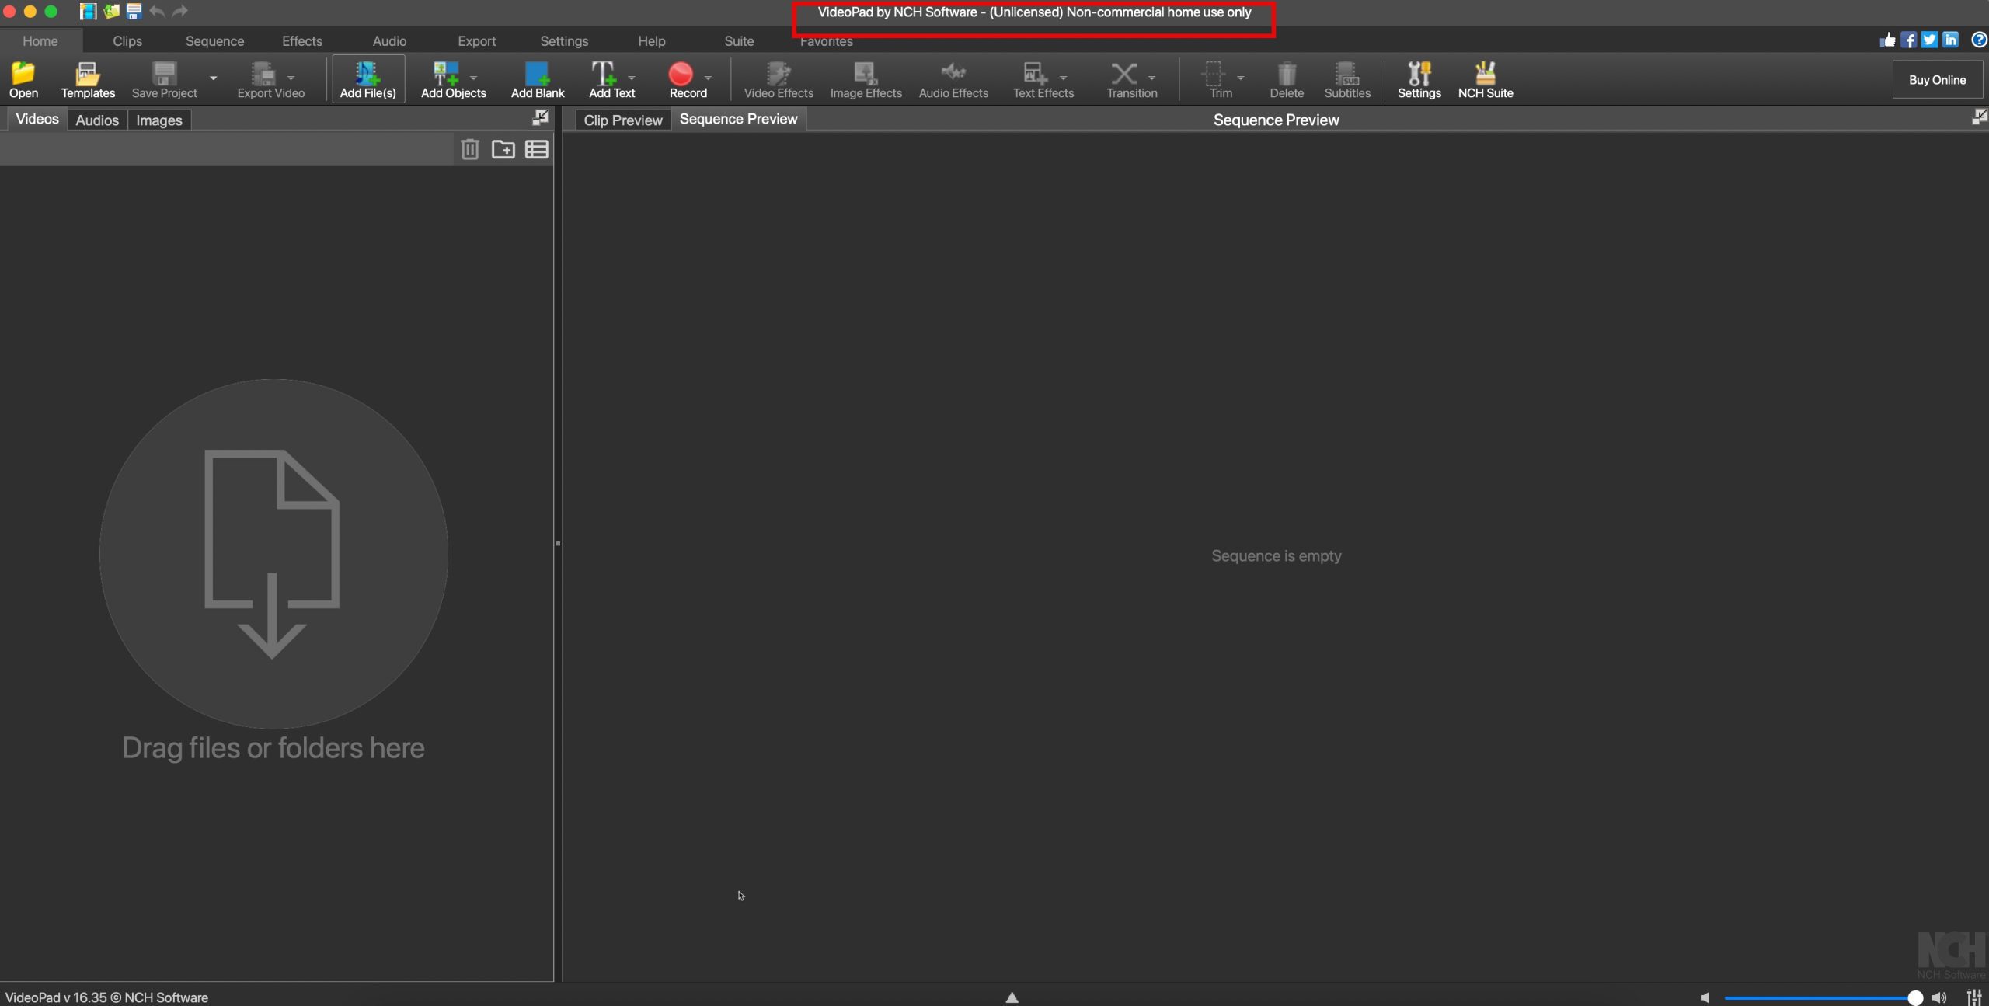Switch to the Clip Preview tab

[x=622, y=120]
